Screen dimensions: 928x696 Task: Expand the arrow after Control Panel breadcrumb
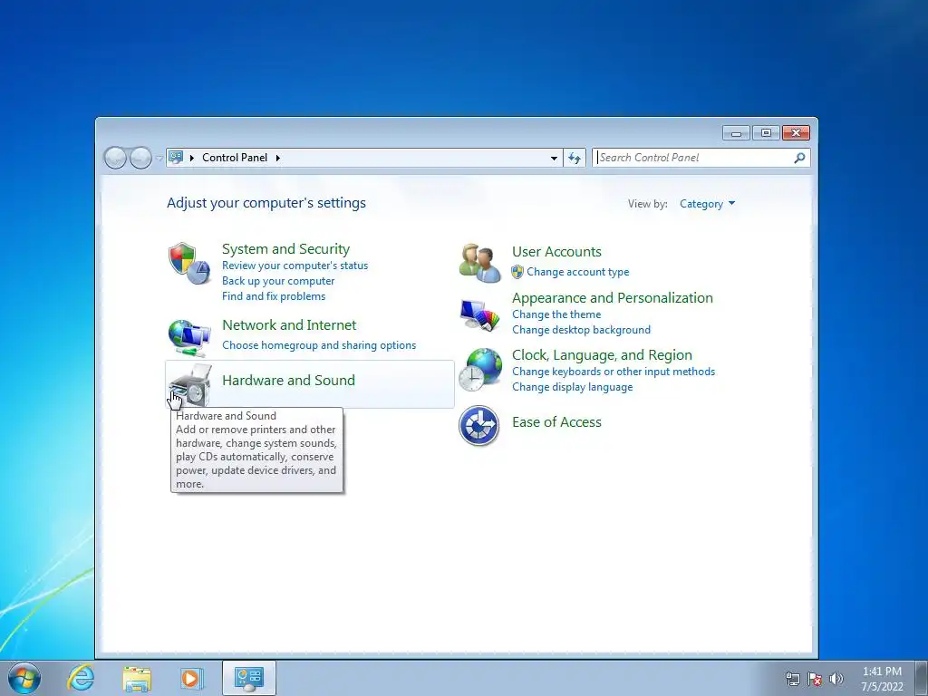277,158
